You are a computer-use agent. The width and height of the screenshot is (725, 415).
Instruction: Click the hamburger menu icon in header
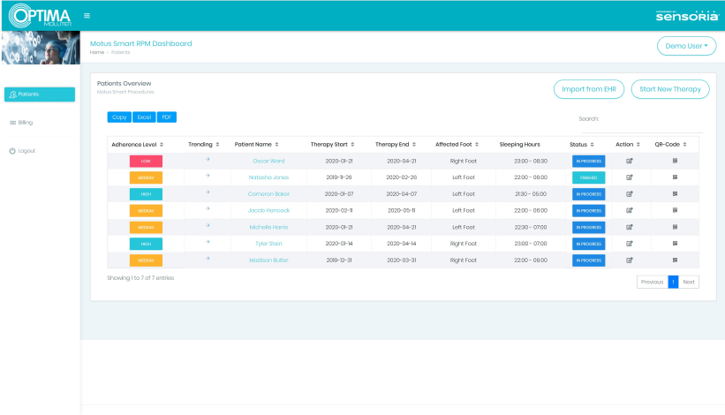click(x=87, y=15)
